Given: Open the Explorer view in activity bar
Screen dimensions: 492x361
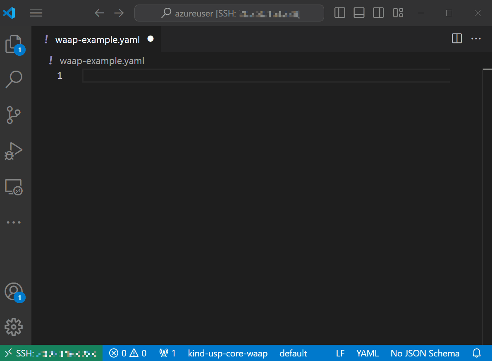Looking at the screenshot, I should point(14,44).
